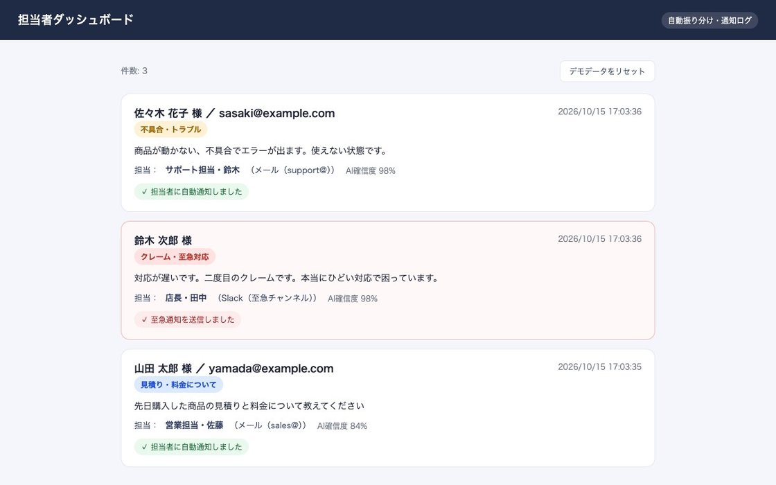Image resolution: width=776 pixels, height=485 pixels.
Task: Select 佐々木 花子 様 sasaki@example.com heading
Action: pos(234,114)
